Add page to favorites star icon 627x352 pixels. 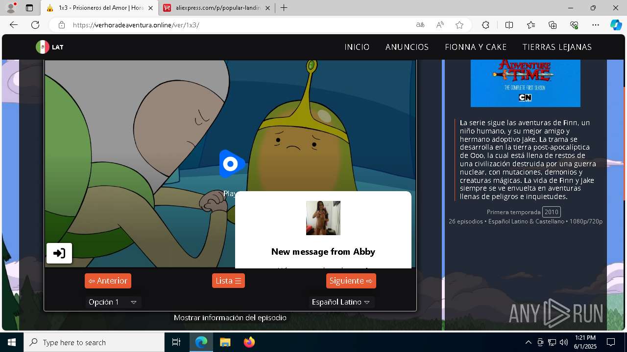click(459, 25)
